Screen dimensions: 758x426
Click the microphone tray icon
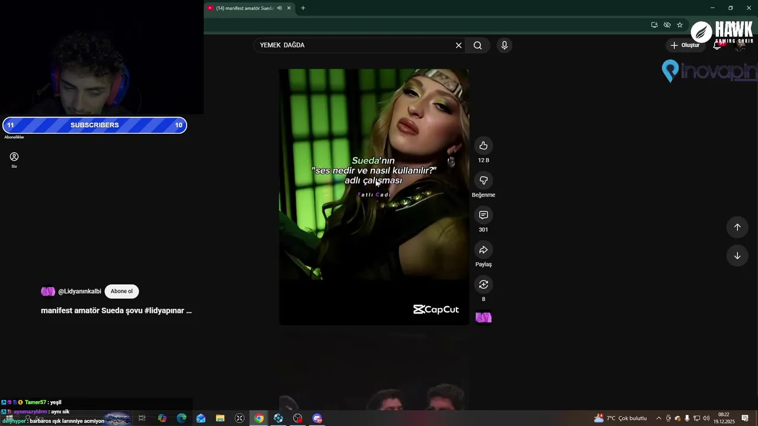pyautogui.click(x=687, y=418)
